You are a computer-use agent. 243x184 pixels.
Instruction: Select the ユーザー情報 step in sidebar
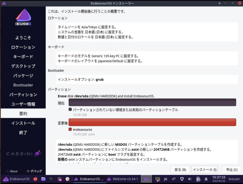pos(23,104)
